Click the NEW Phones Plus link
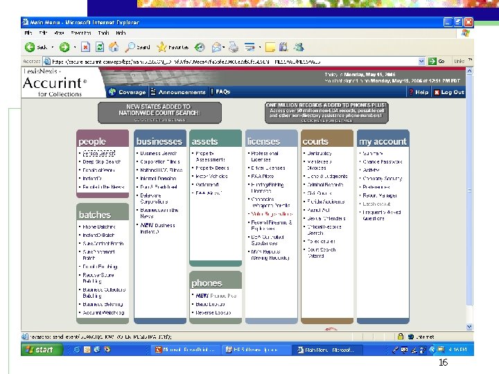Viewport: 499px width, 374px height. coord(216,296)
